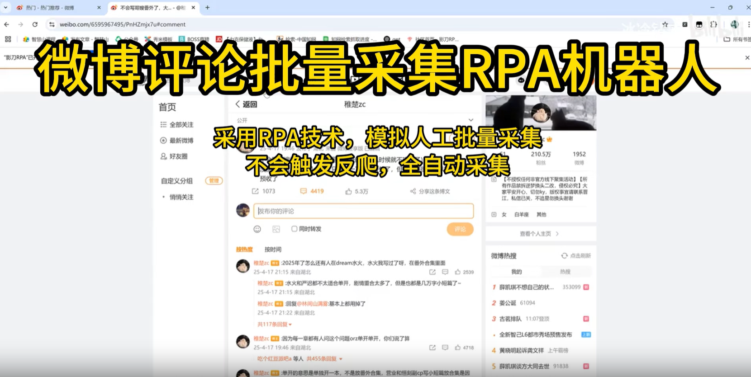Focus the 发布你的评论 input box
This screenshot has height=377, width=751.
click(363, 211)
